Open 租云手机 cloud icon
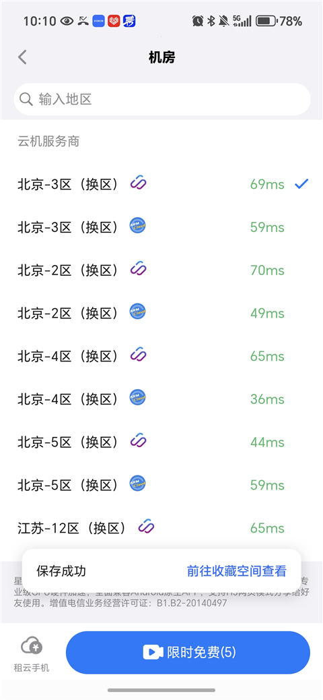Image resolution: width=323 pixels, height=700 pixels. click(x=32, y=645)
